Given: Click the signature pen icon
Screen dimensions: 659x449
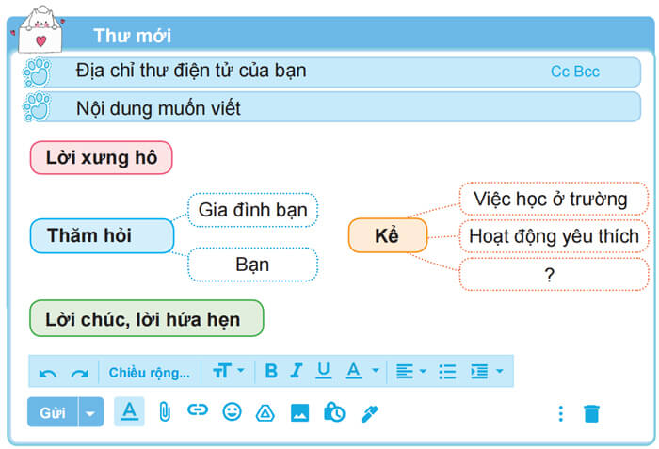Looking at the screenshot, I should [369, 413].
